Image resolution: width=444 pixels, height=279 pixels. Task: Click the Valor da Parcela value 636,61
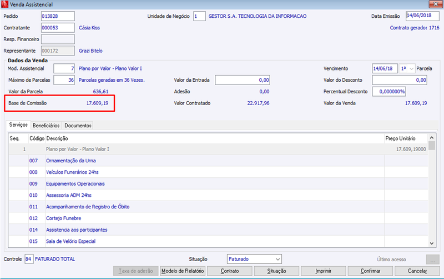(x=100, y=92)
